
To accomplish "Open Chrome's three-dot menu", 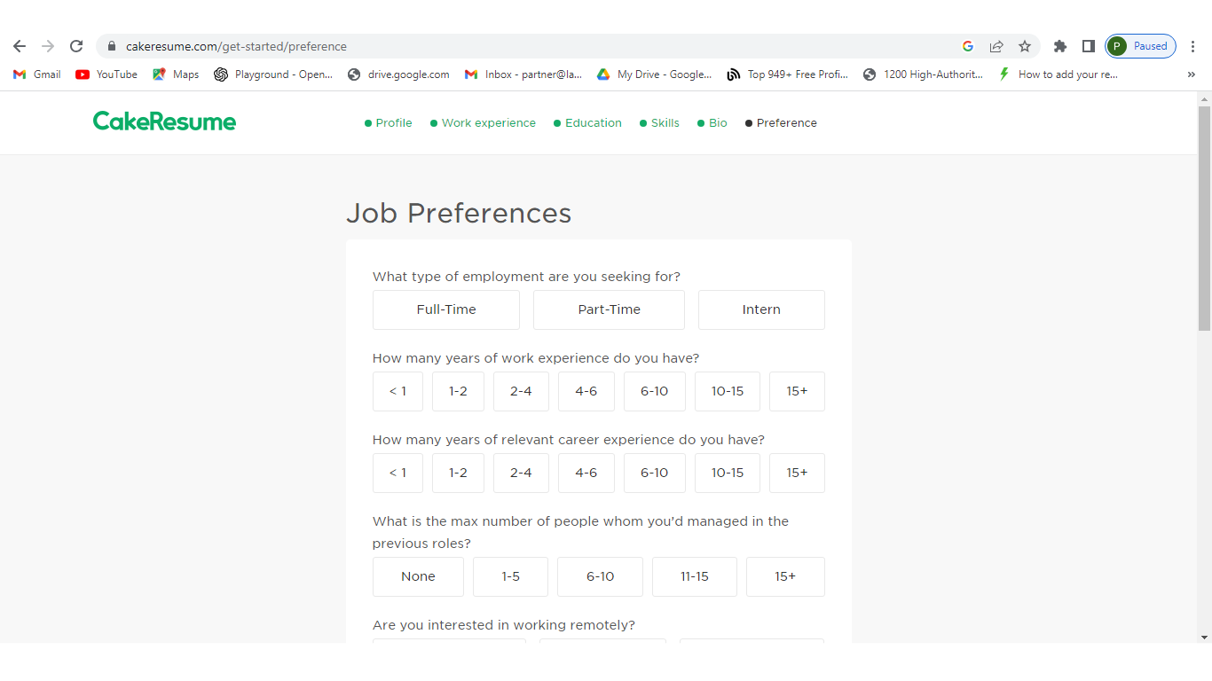I will coord(1192,46).
